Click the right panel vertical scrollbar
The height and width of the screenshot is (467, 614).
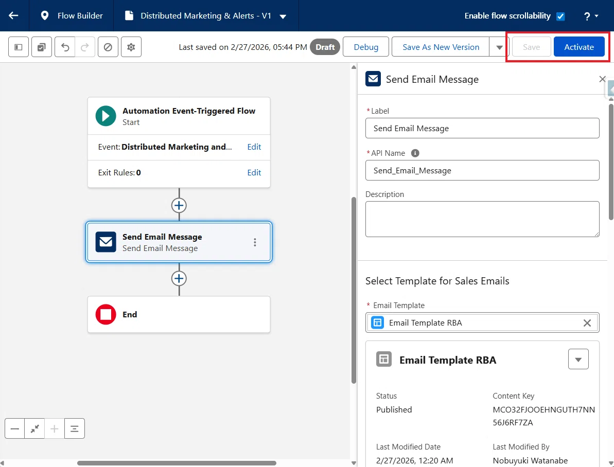(x=611, y=161)
